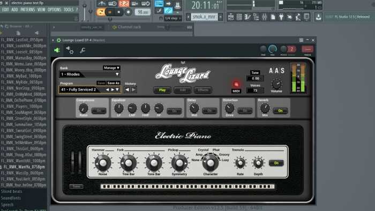
Task: Arm the record button in transport
Action: tap(129, 12)
